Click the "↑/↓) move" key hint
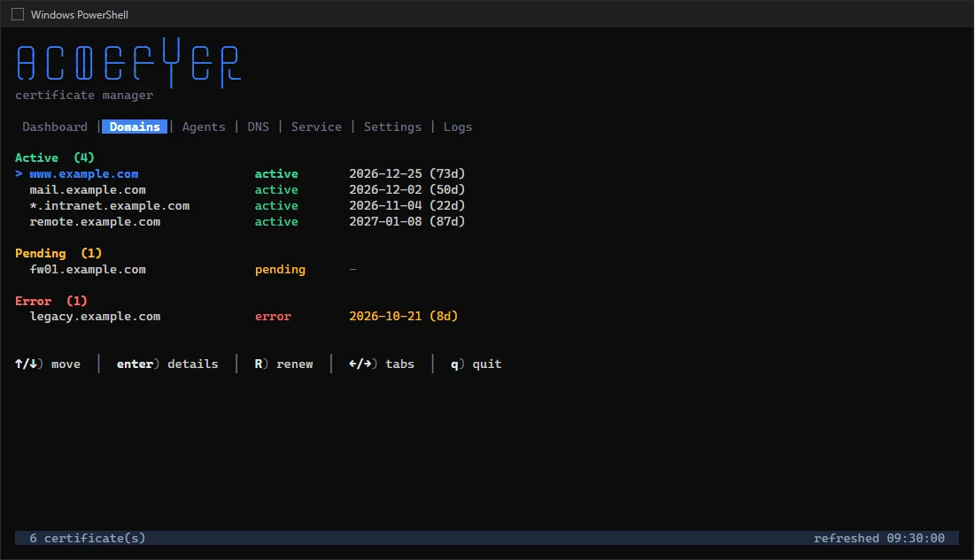975x560 pixels. pos(48,364)
